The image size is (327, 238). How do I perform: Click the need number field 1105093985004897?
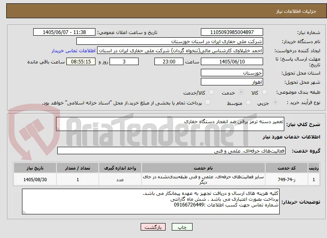232,32
